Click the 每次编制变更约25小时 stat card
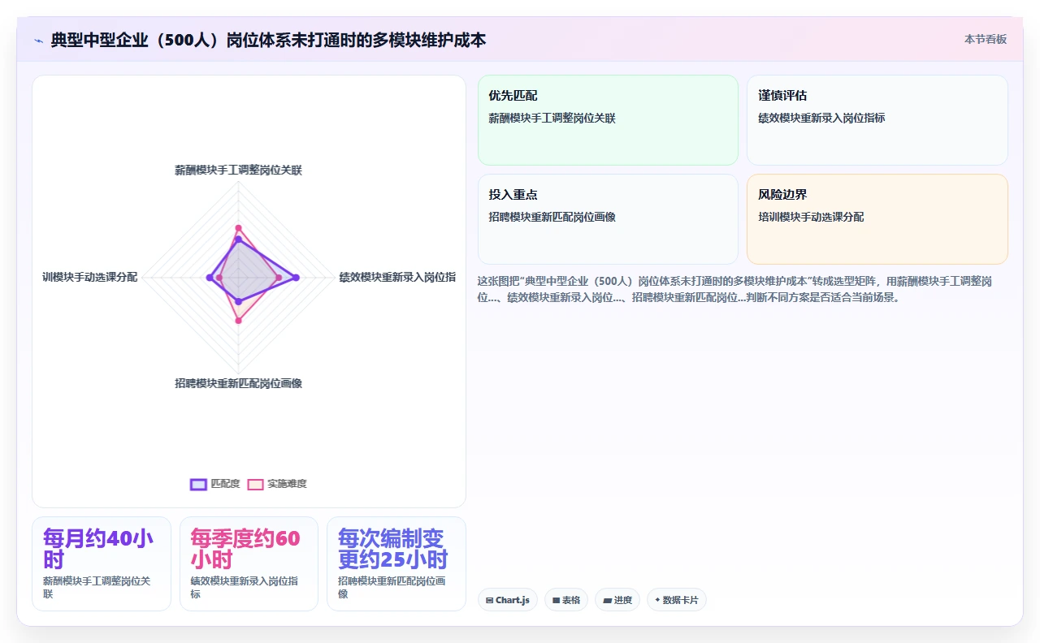 (x=396, y=563)
